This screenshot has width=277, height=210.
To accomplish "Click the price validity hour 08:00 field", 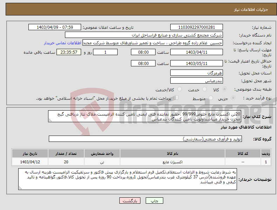I will 143,63.
